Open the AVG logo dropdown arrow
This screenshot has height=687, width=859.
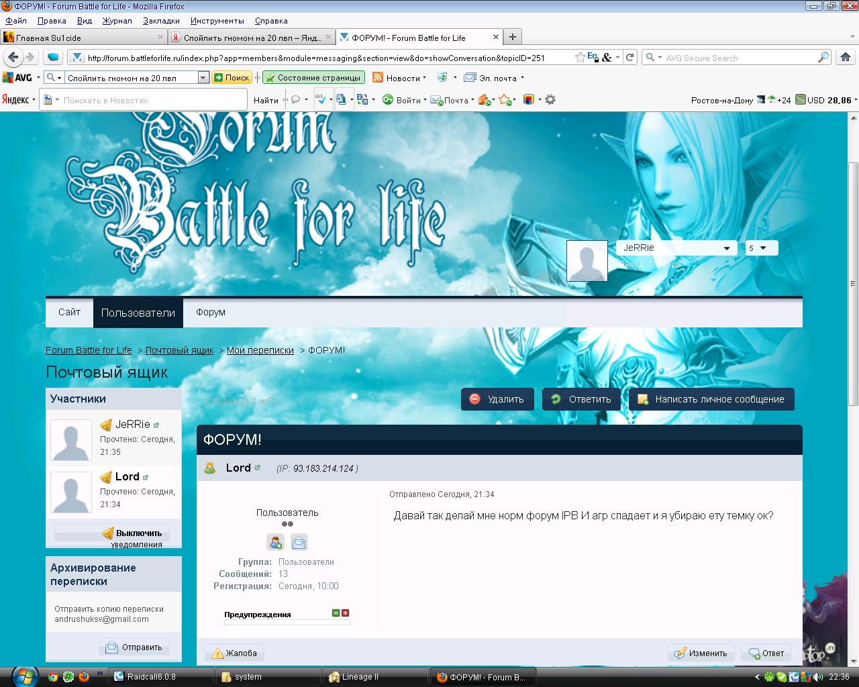pos(38,78)
